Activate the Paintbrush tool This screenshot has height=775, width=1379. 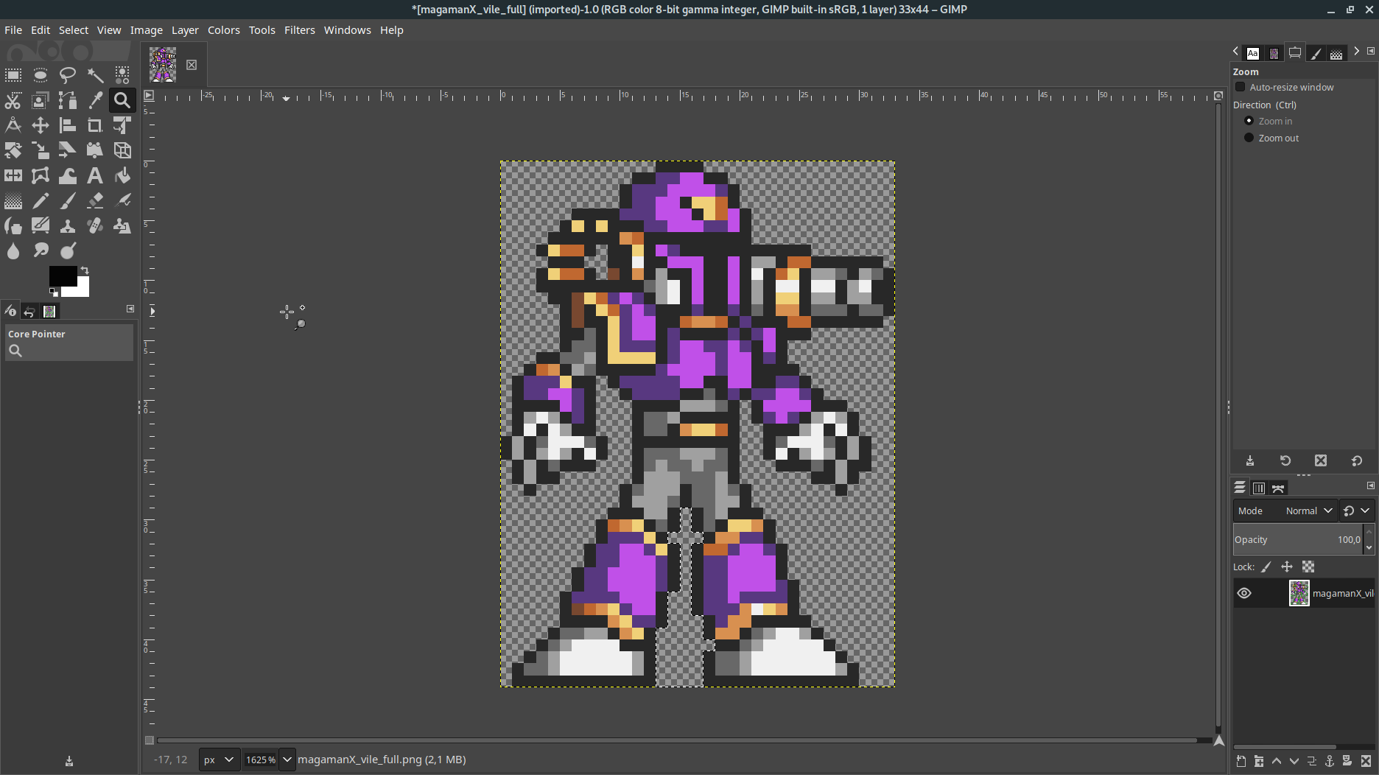coord(68,200)
